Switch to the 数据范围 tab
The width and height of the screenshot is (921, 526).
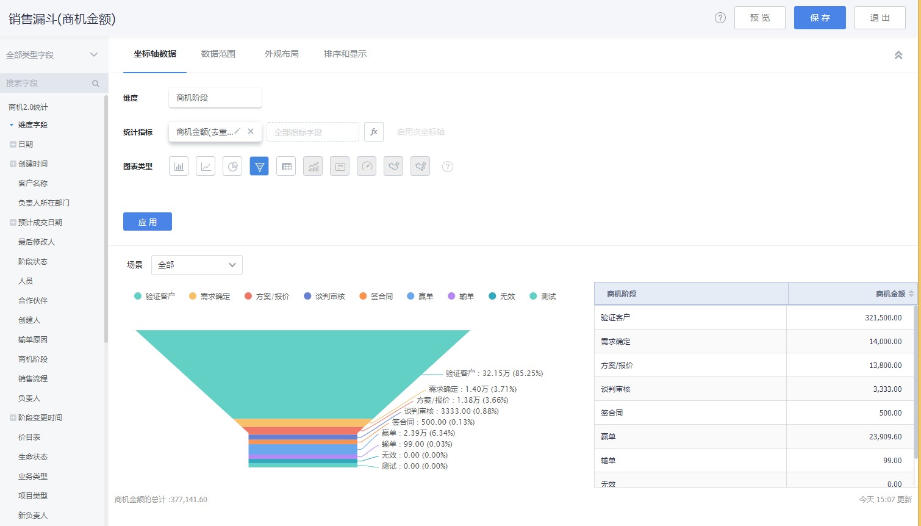coord(218,54)
